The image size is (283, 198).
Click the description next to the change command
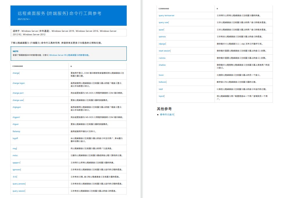tap(97, 74)
